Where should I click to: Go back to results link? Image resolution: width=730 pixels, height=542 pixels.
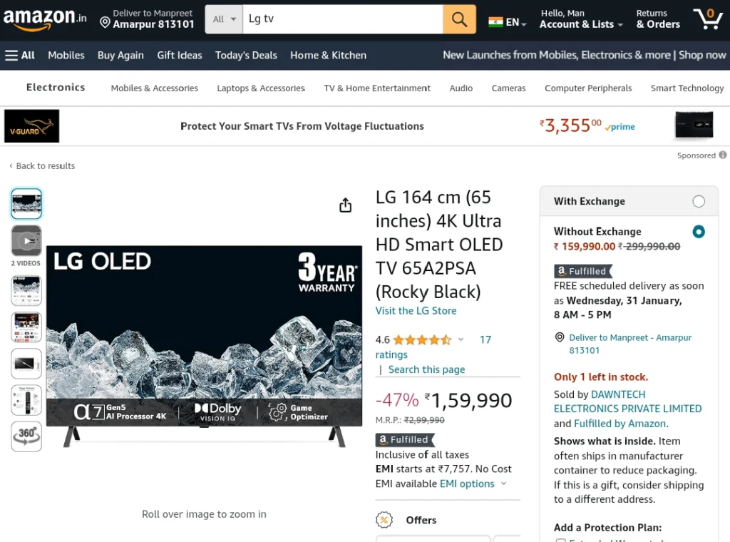(42, 165)
